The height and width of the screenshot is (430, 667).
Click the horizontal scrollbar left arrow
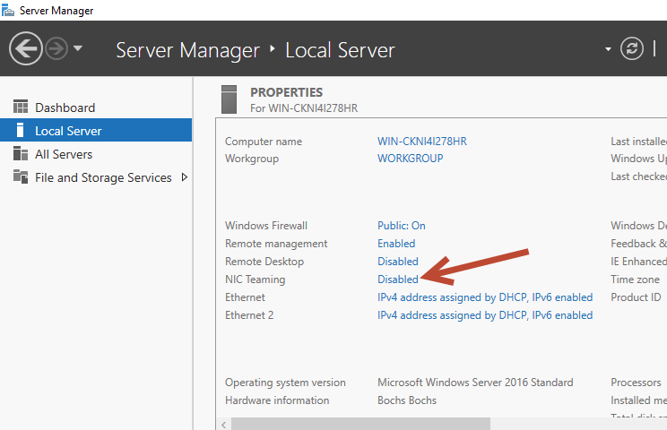(224, 424)
